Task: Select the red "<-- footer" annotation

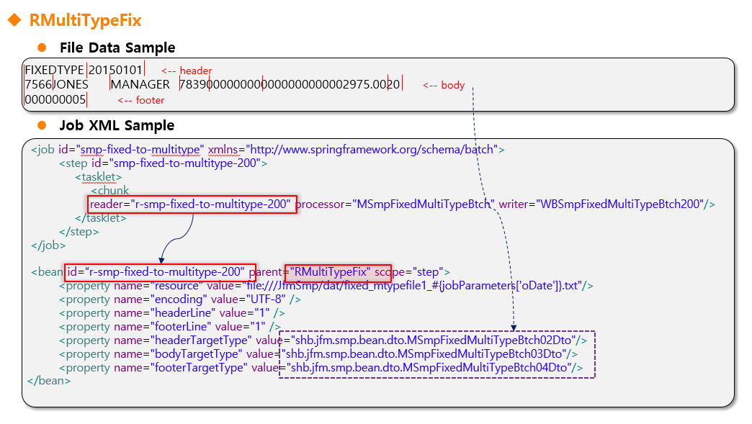Action: 140,100
